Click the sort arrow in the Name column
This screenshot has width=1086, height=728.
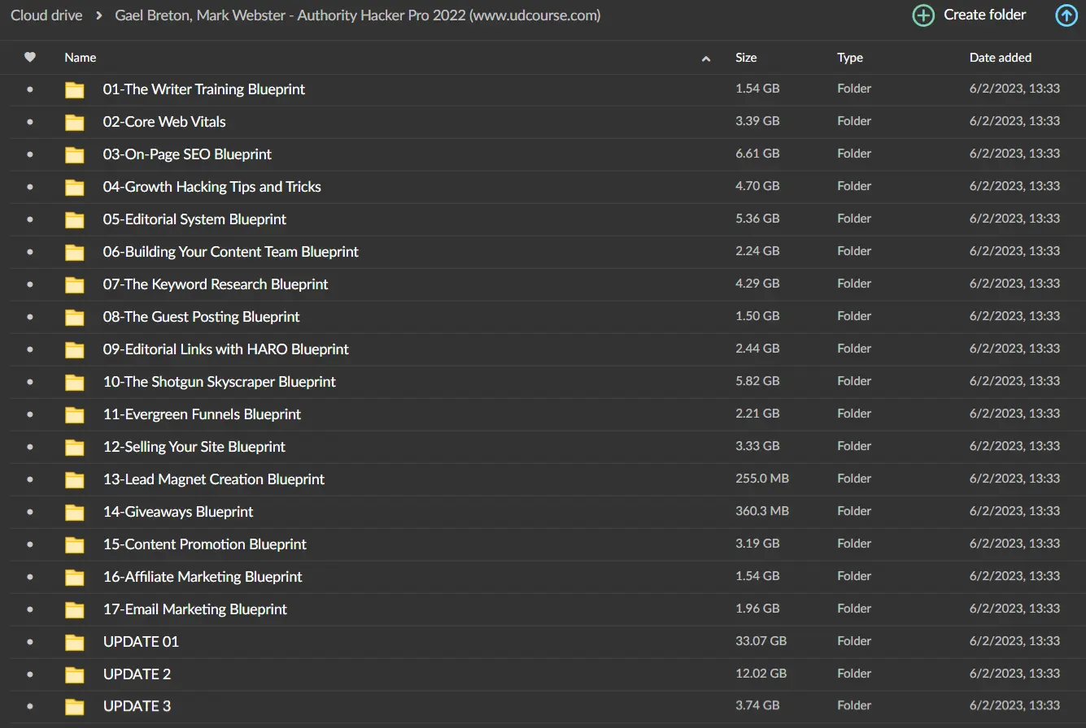pyautogui.click(x=705, y=58)
